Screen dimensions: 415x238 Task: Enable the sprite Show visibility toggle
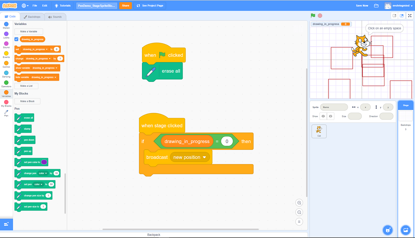(323, 116)
